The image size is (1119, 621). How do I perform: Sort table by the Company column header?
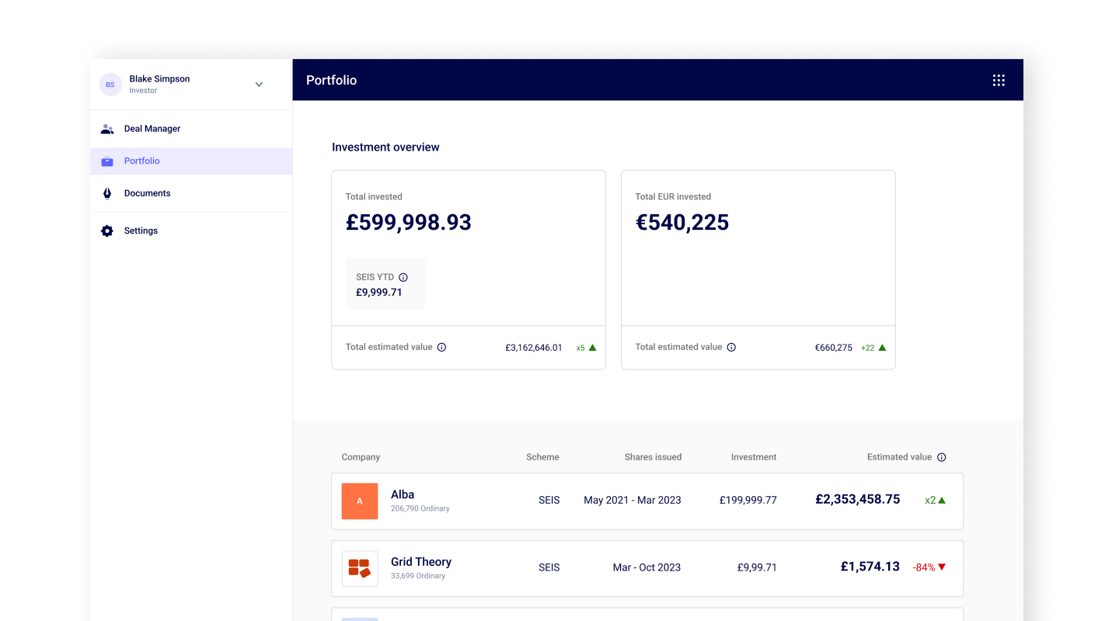pos(361,457)
